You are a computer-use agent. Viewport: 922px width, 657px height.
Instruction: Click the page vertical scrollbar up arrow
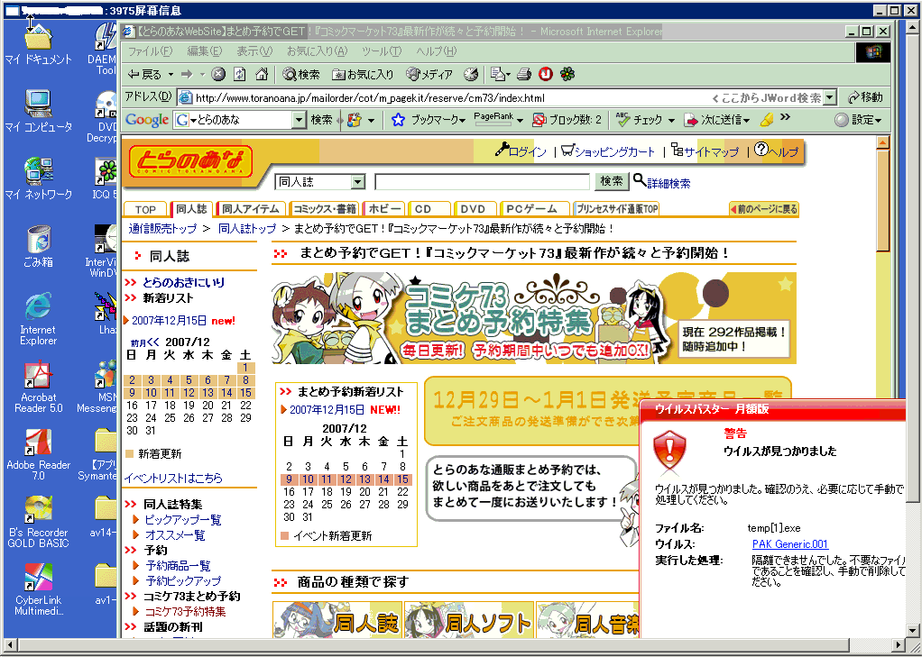click(x=882, y=142)
